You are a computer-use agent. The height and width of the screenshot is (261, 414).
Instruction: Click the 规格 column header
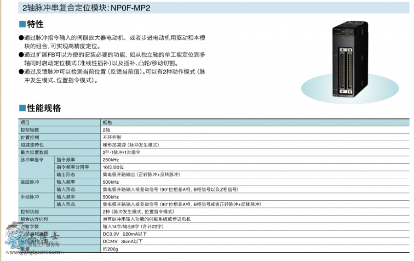tap(107, 123)
